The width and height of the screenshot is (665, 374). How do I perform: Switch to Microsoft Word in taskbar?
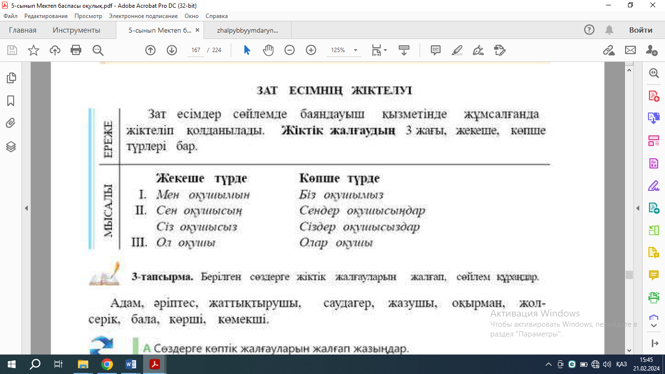point(131,364)
